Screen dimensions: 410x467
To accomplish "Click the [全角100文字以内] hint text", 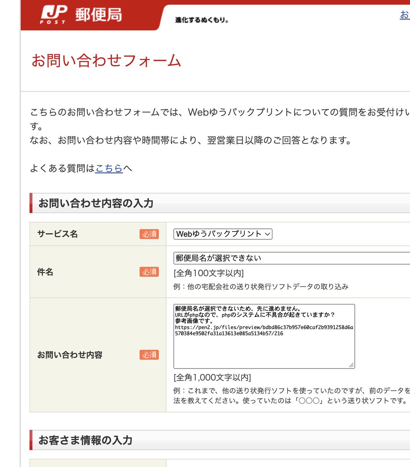I will (x=209, y=273).
